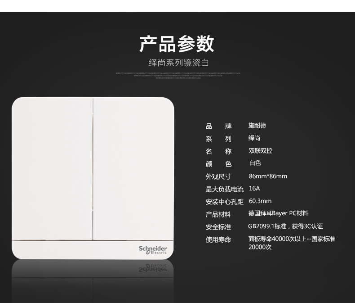This screenshot has width=355, height=303.
Task: Click the small description text under the subtitle
Action: (178, 75)
